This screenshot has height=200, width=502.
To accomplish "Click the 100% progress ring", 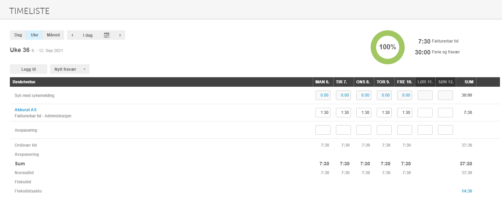I will [x=388, y=47].
